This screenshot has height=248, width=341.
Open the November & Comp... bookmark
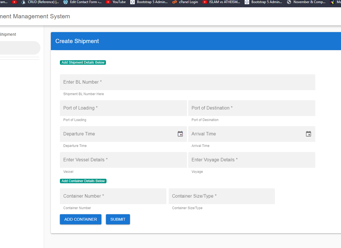(306, 2)
